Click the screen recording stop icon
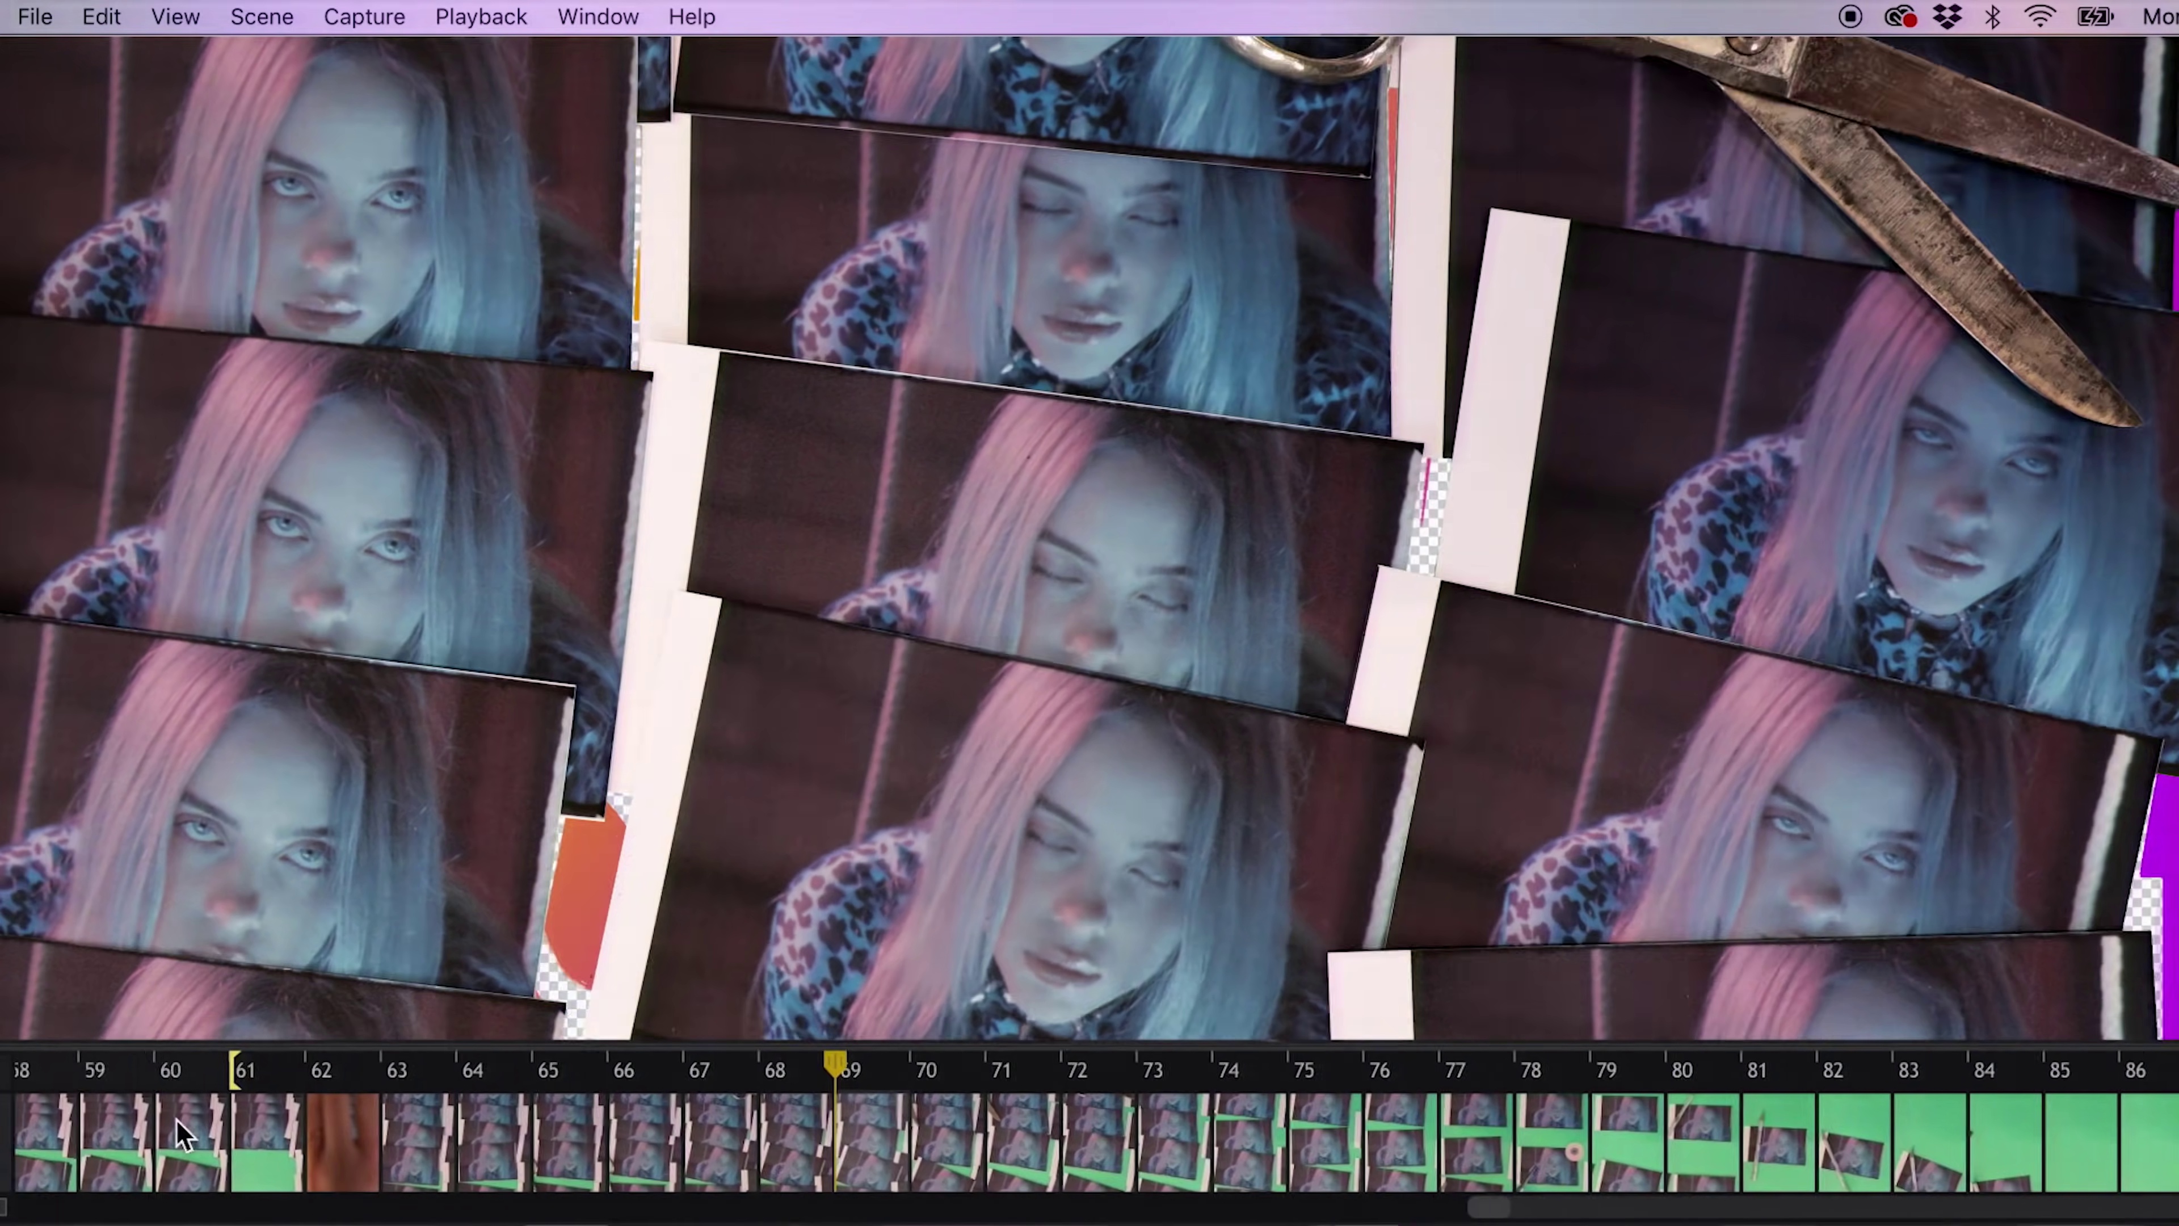 coord(1850,17)
